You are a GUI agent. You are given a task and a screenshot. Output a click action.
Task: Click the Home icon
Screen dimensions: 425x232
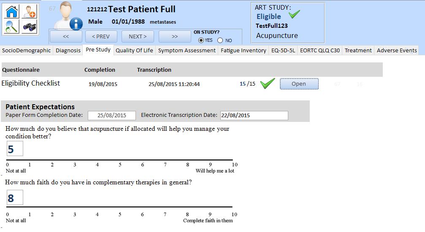click(12, 11)
